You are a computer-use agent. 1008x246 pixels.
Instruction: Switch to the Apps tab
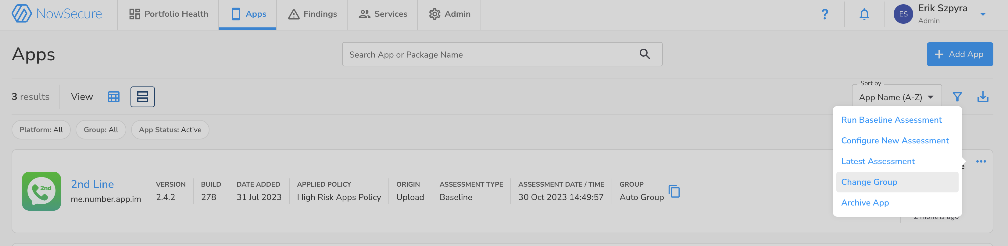[248, 14]
